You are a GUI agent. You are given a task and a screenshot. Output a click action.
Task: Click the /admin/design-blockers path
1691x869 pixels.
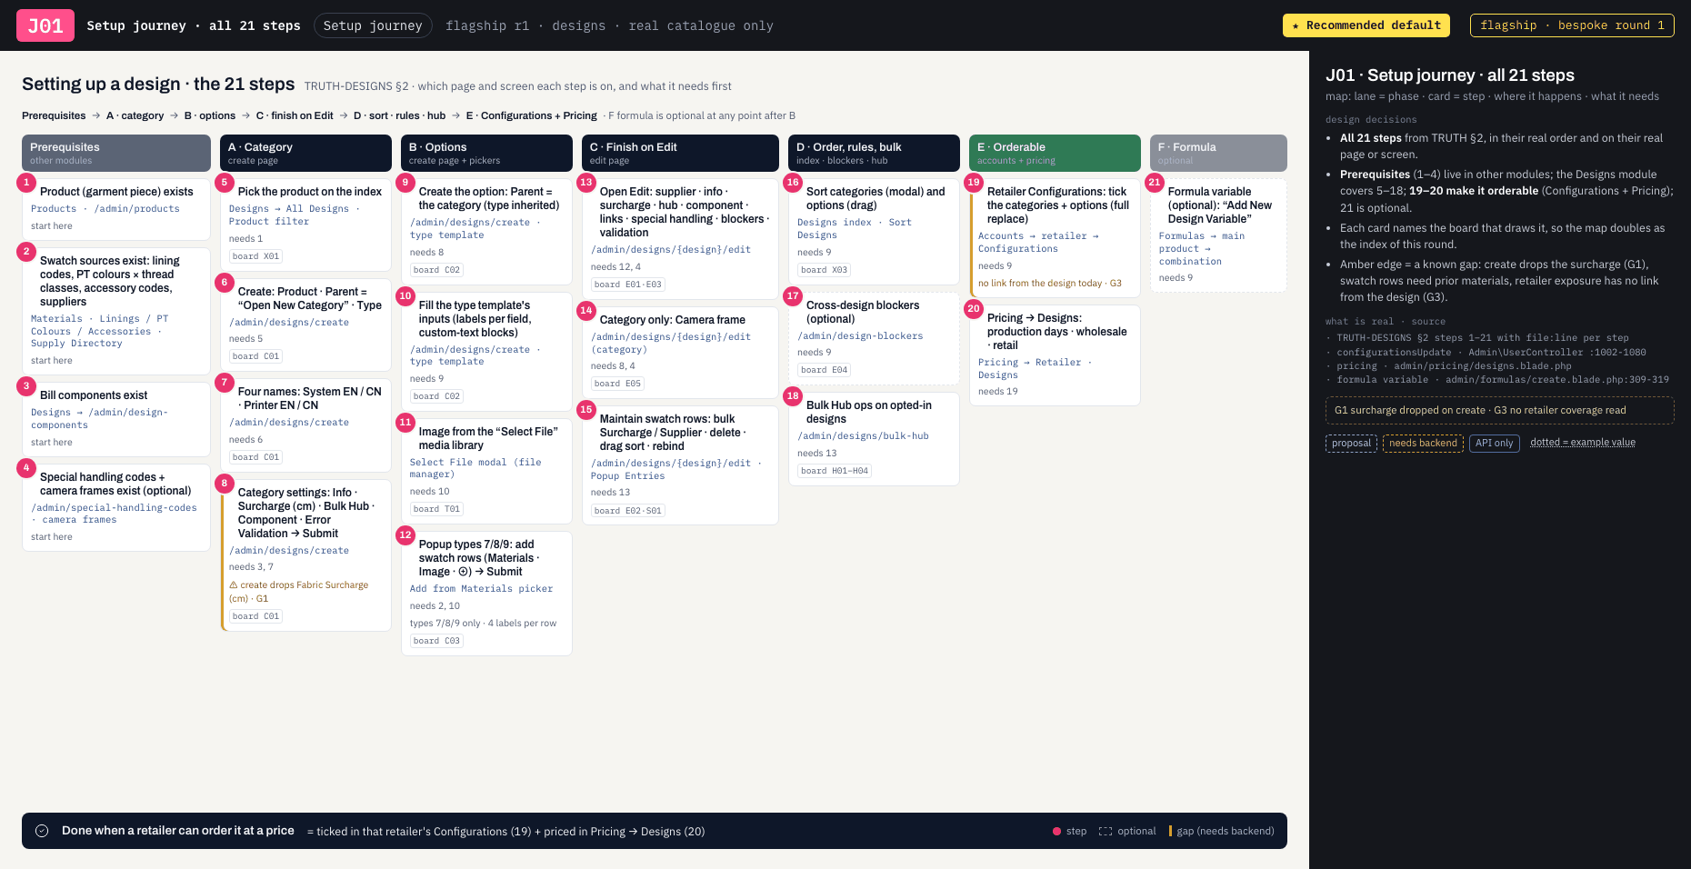tap(860, 336)
